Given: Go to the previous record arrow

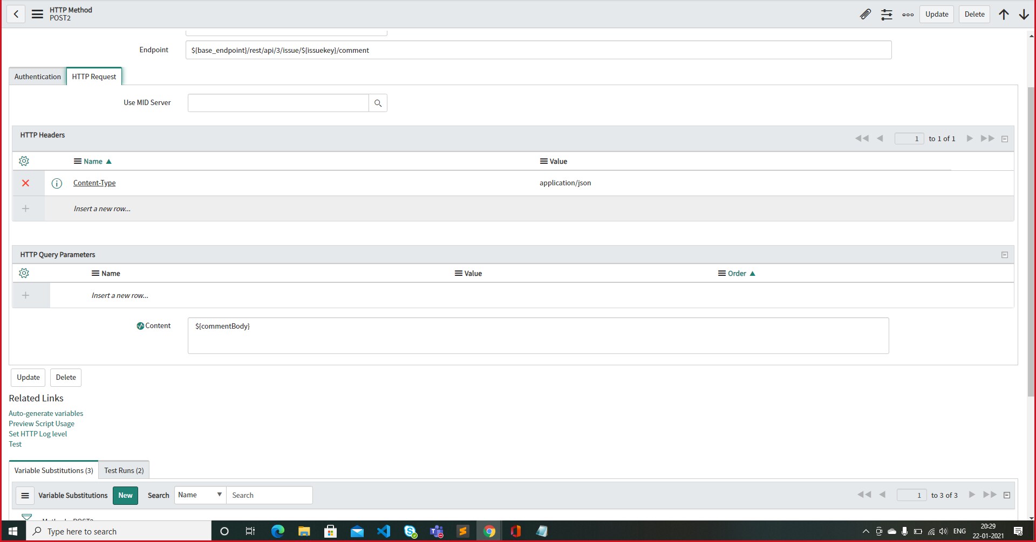Looking at the screenshot, I should [x=1004, y=15].
